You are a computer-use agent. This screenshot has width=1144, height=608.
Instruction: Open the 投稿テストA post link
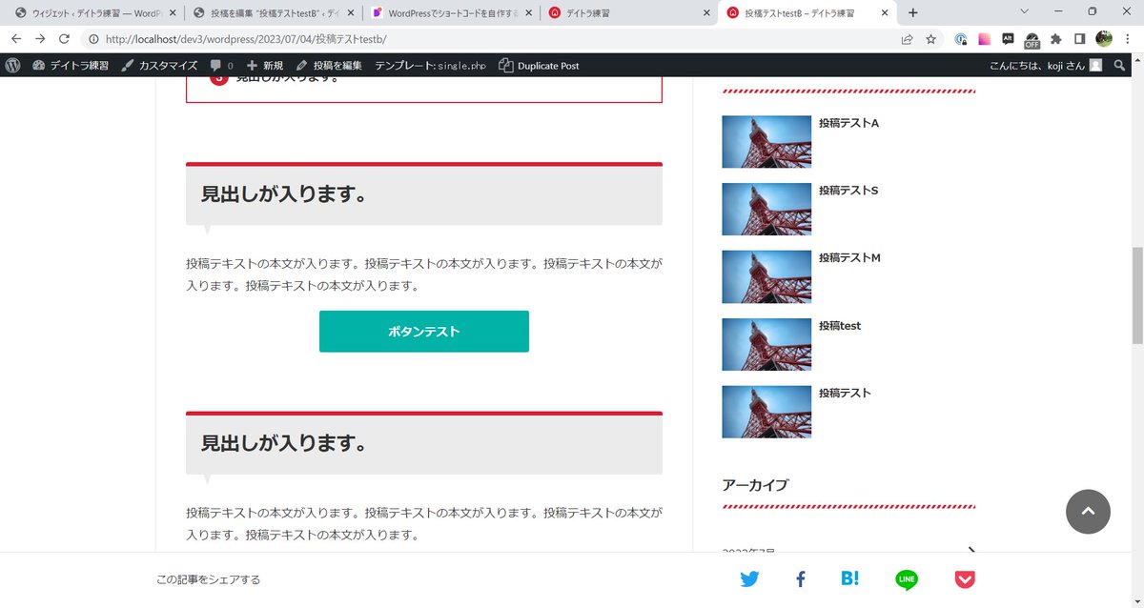848,123
